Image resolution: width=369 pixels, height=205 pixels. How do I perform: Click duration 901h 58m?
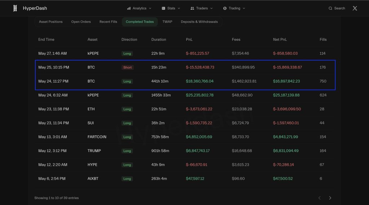pos(160,151)
